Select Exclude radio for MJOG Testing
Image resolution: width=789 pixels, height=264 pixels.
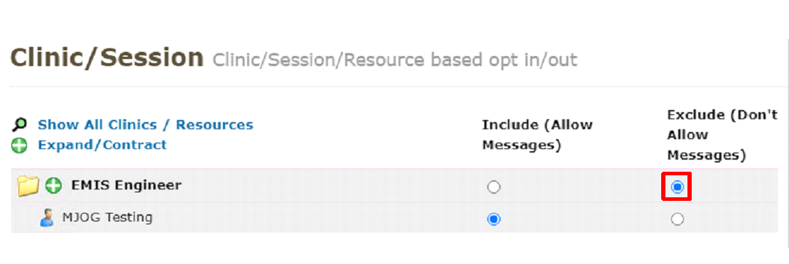coord(678,219)
